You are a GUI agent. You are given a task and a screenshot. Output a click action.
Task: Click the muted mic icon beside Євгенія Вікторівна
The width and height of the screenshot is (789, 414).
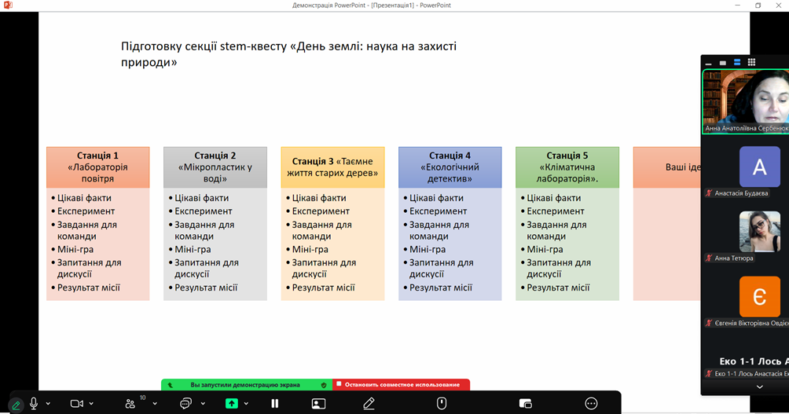pos(709,323)
